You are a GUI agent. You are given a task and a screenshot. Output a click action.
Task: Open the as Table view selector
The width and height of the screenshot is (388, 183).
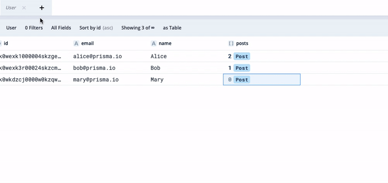(x=172, y=28)
